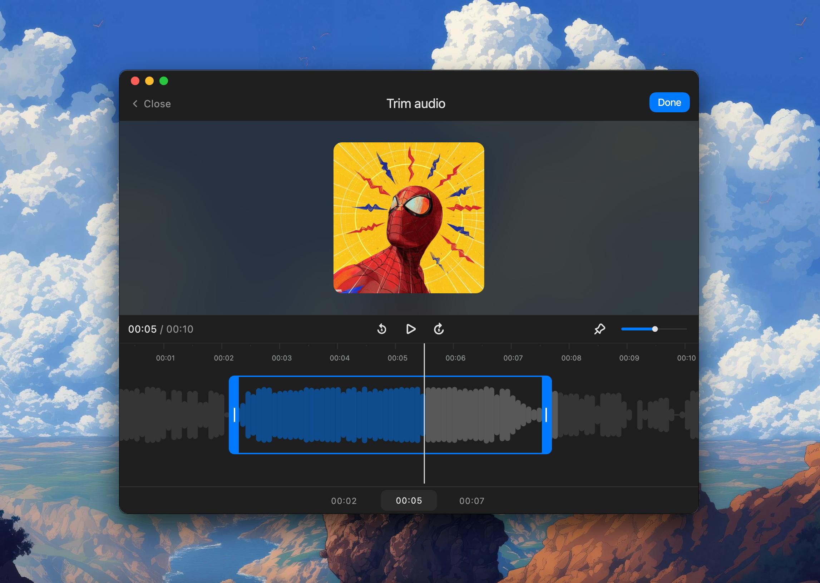The image size is (820, 583).
Task: Click the 00:06 timeline ruler mark
Action: [x=455, y=358]
